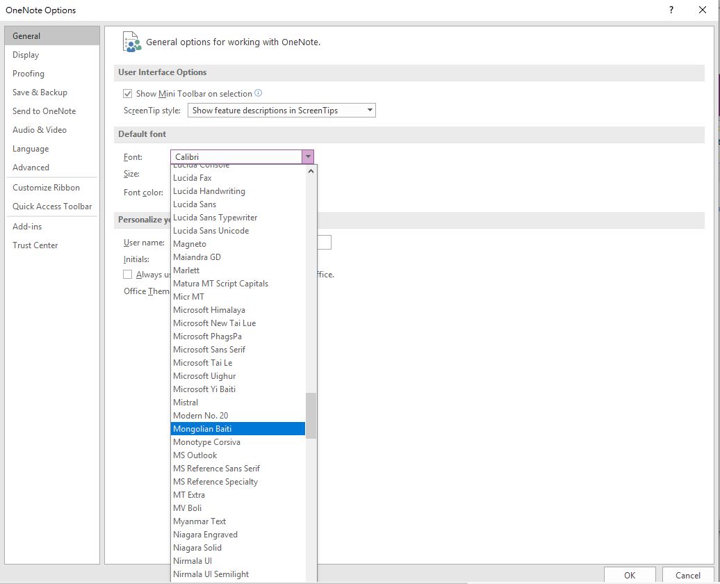Screen dimensions: 720x584
Task: Select Matura MT Script Capitals font
Action: pyautogui.click(x=238, y=284)
